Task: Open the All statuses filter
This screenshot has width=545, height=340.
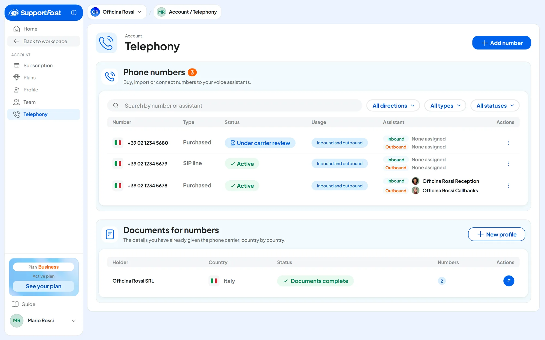Action: 495,106
